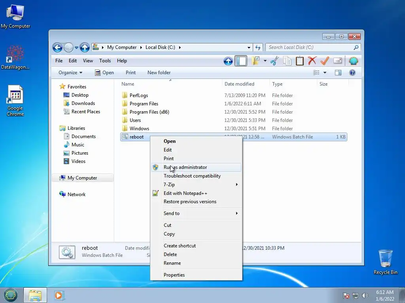The image size is (405, 303).
Task: Open the recent pages dropdown arrow
Action: click(x=76, y=48)
